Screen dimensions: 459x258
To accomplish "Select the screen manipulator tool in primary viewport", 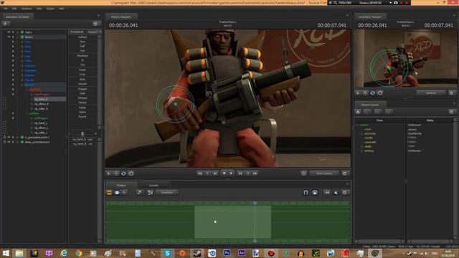I will 131,173.
